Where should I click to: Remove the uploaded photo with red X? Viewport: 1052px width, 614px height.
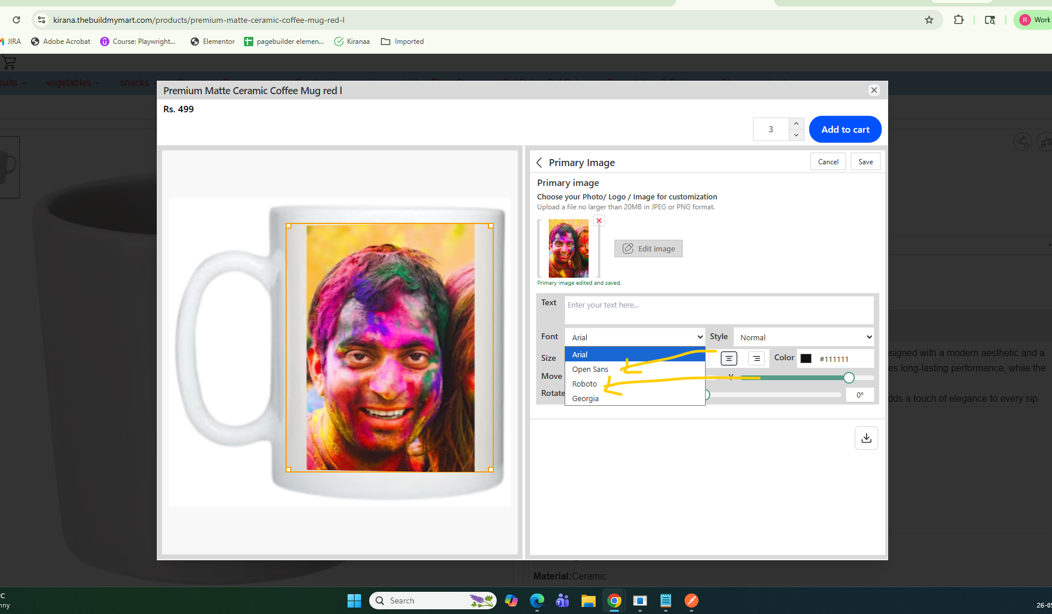pos(599,220)
